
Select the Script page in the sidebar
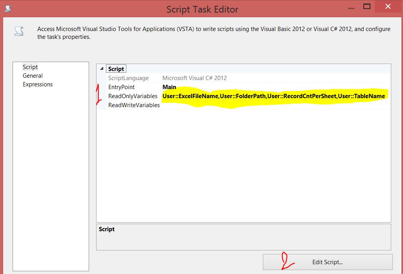(30, 67)
